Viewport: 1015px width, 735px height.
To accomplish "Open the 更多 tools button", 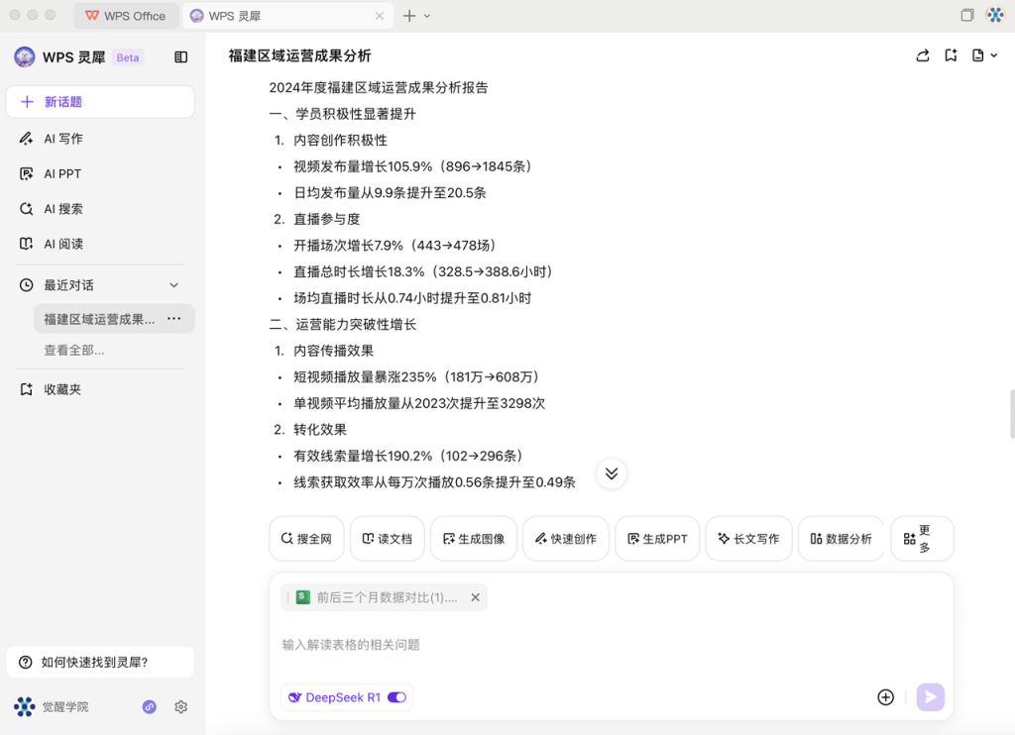I will [922, 538].
